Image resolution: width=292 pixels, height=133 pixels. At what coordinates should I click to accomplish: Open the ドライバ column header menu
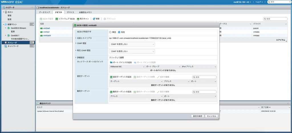click(286, 24)
